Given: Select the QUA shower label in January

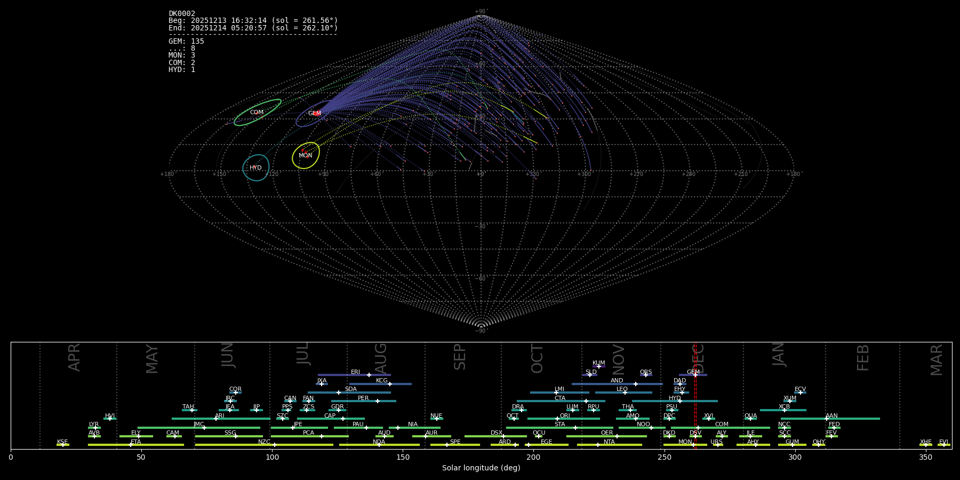Looking at the screenshot, I should 750,415.
